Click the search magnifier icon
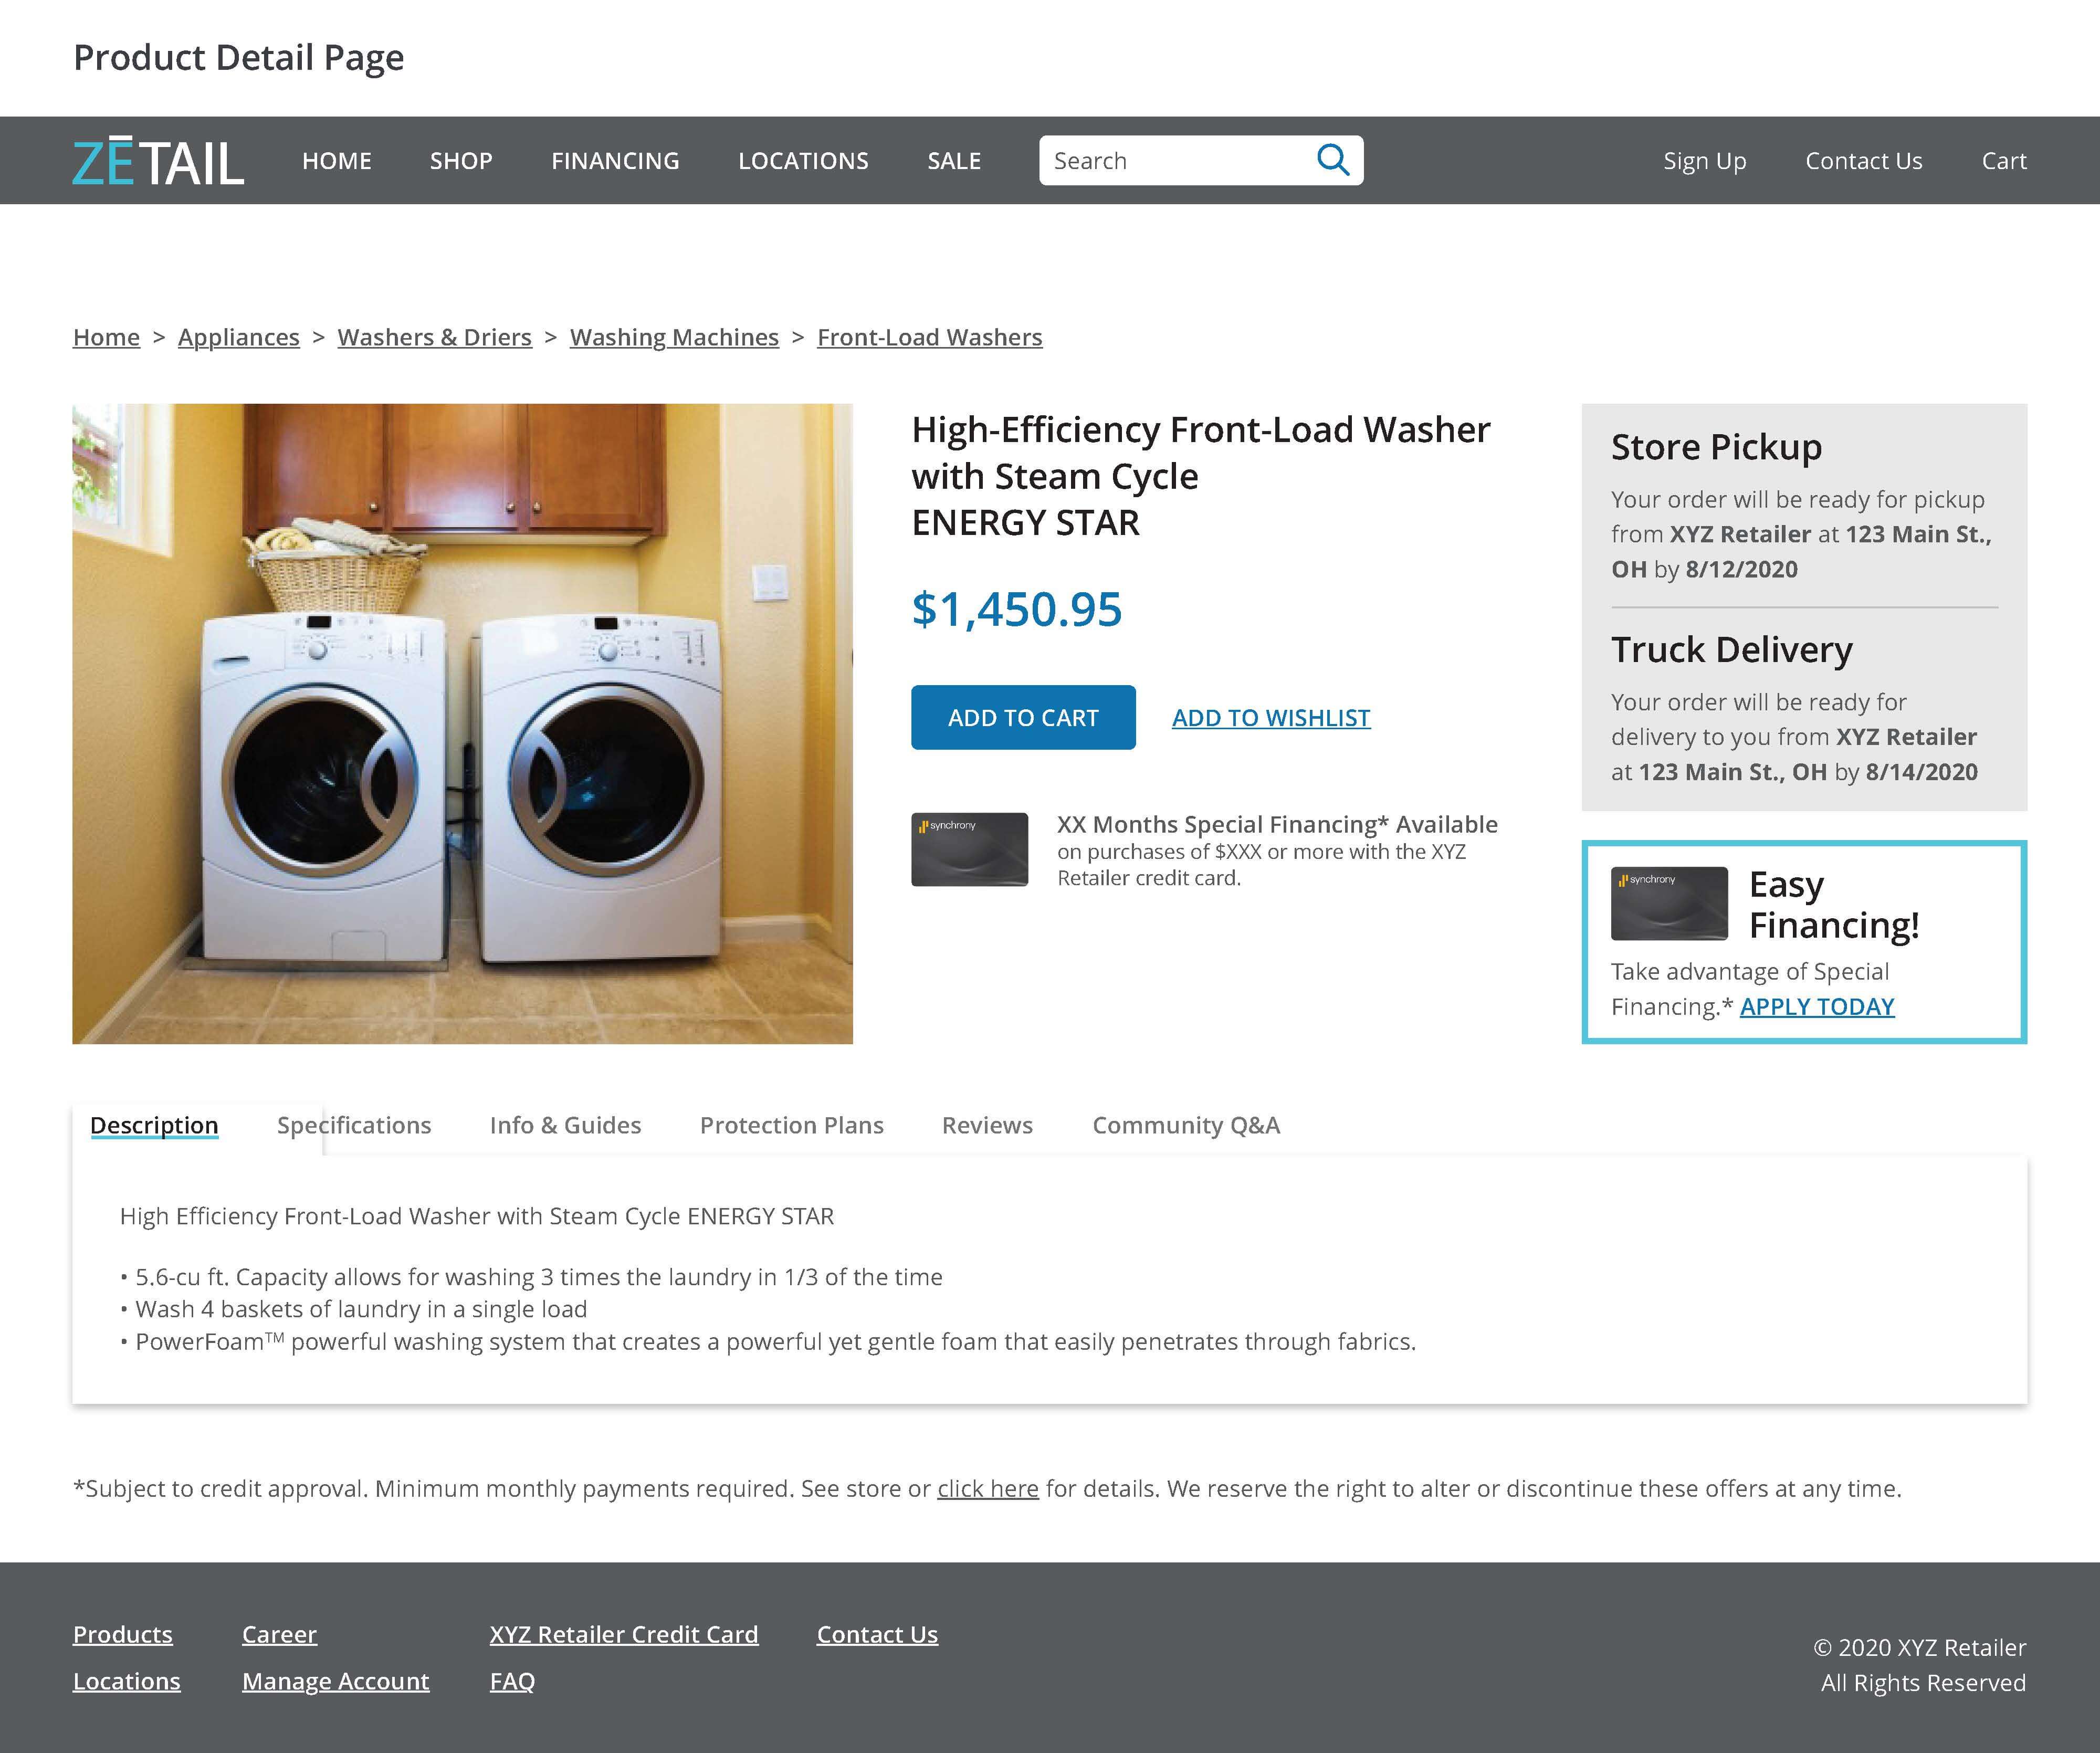 (x=1333, y=160)
